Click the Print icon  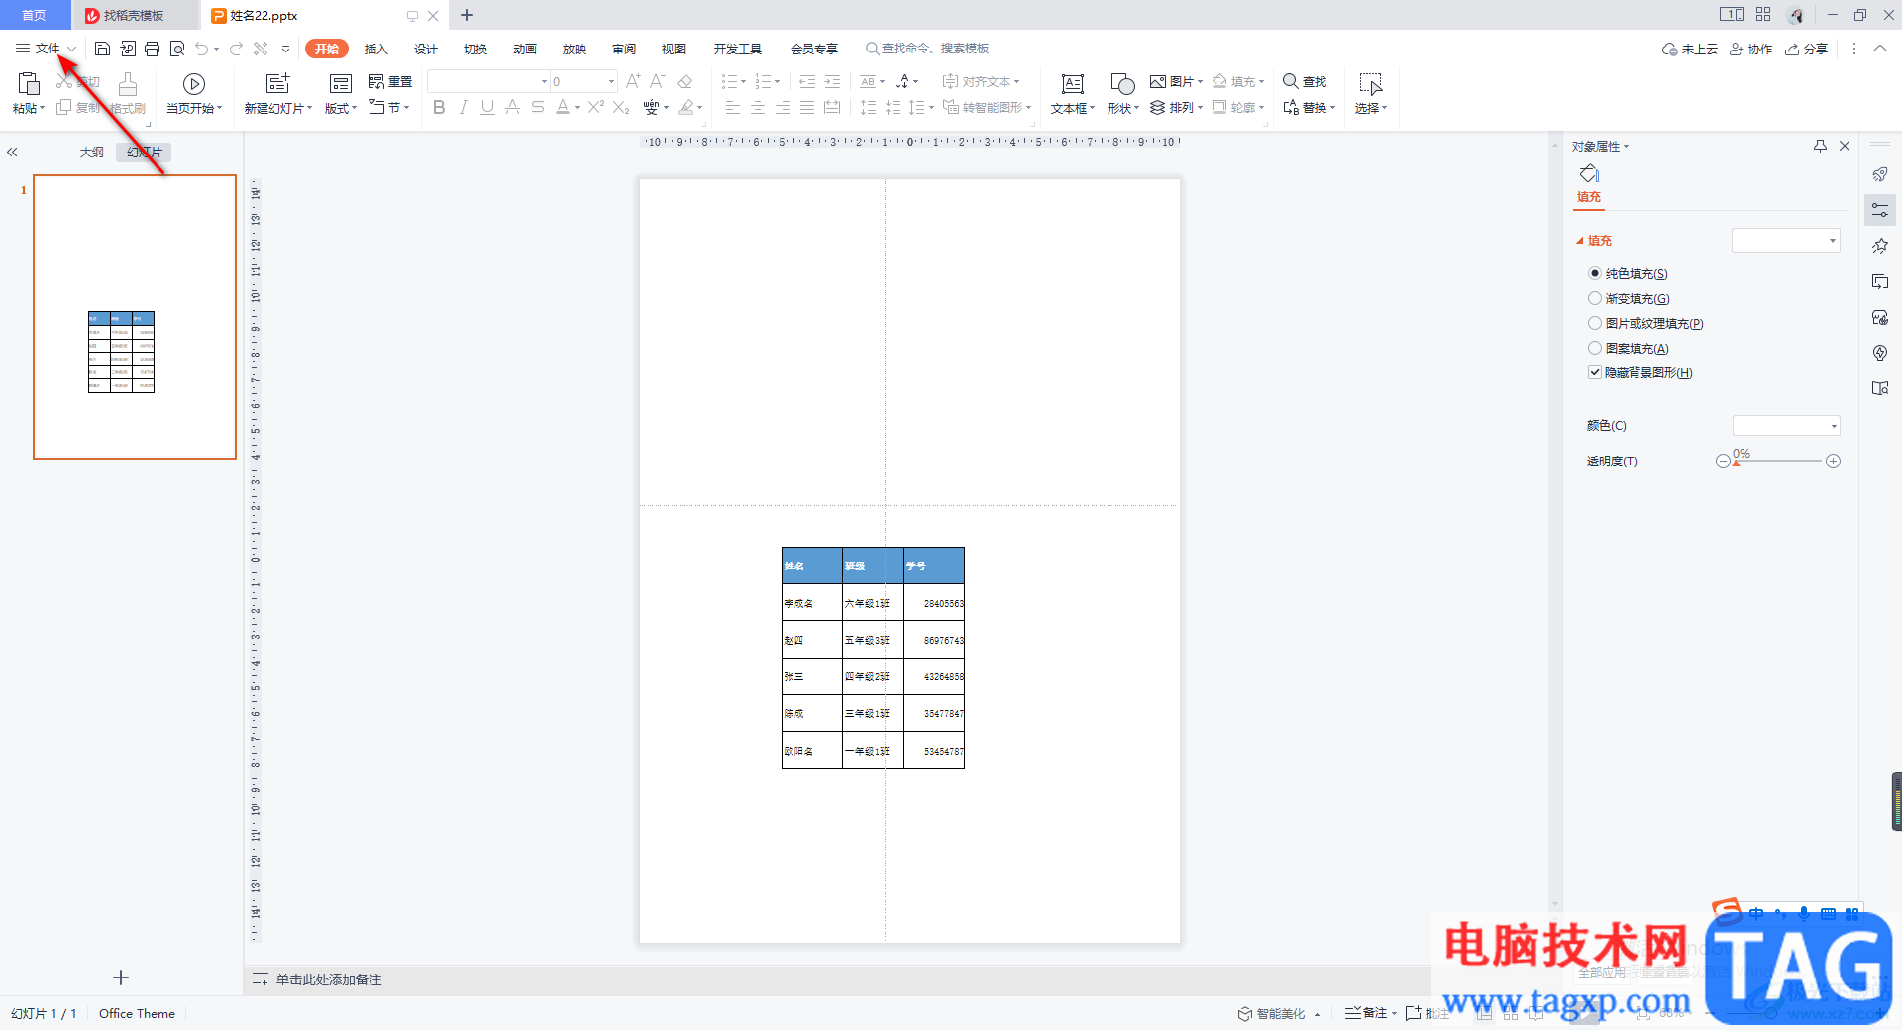pyautogui.click(x=152, y=49)
